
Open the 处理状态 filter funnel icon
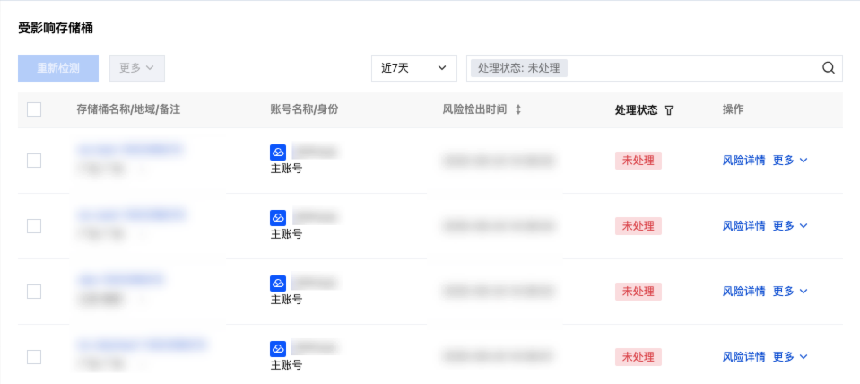[x=669, y=109]
